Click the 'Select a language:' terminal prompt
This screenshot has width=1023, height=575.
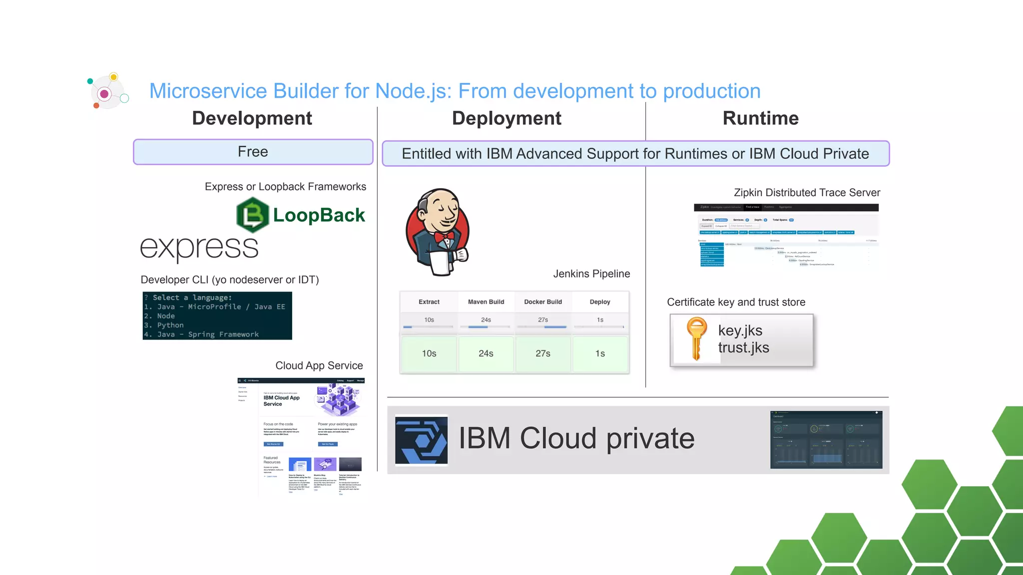coord(192,297)
